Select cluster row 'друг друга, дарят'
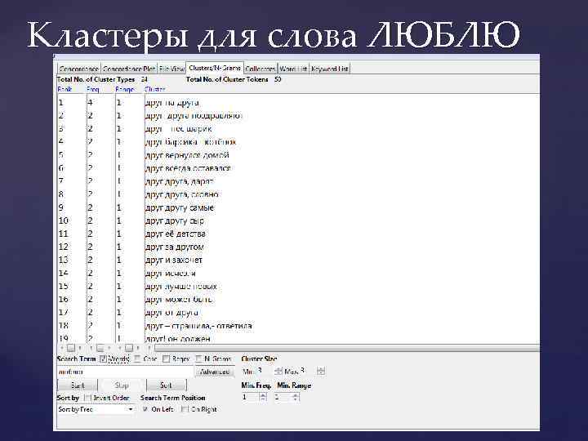Viewport: 588px width, 441px height. tap(179, 181)
